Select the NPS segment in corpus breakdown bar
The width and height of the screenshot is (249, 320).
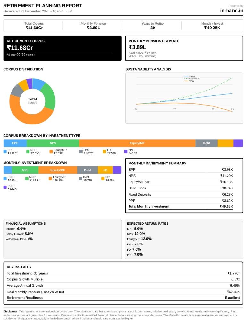53,143
